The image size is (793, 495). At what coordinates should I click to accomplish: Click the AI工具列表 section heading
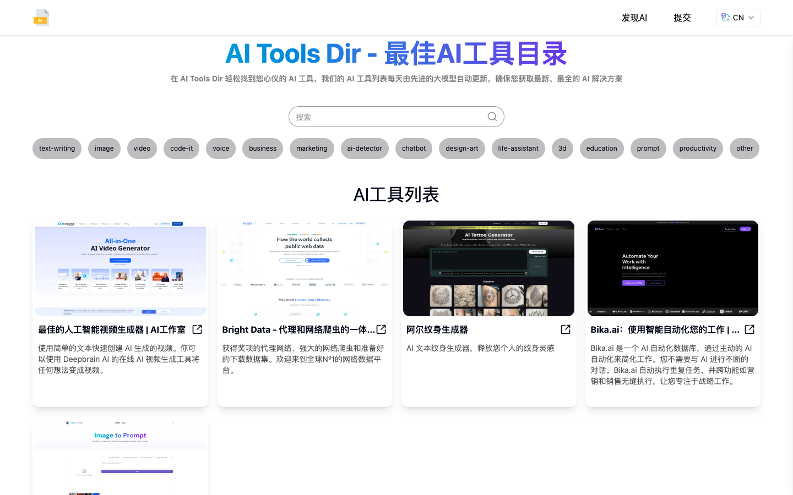[x=397, y=195]
